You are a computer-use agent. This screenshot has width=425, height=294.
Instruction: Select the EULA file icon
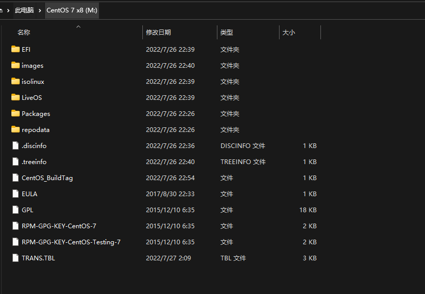click(x=16, y=194)
